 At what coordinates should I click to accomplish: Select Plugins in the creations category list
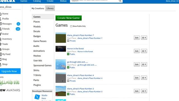pos(37,85)
